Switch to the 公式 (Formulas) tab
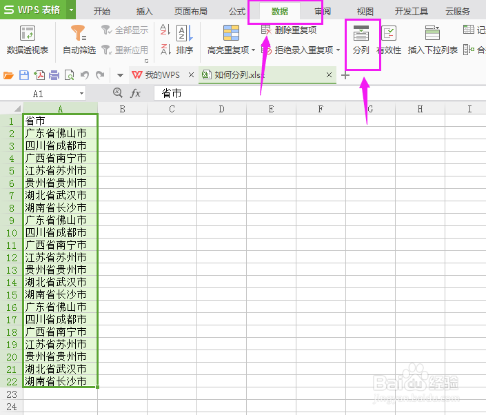The height and width of the screenshot is (415, 486). 237,12
